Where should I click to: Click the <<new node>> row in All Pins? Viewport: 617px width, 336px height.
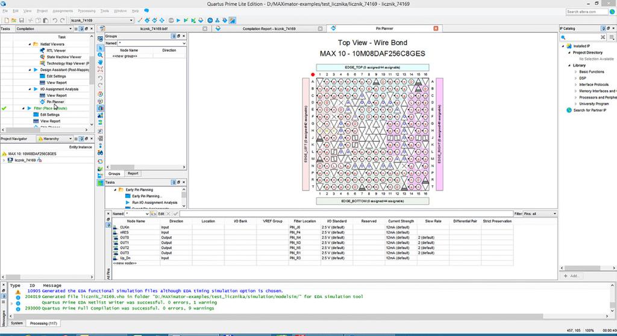pos(313,263)
